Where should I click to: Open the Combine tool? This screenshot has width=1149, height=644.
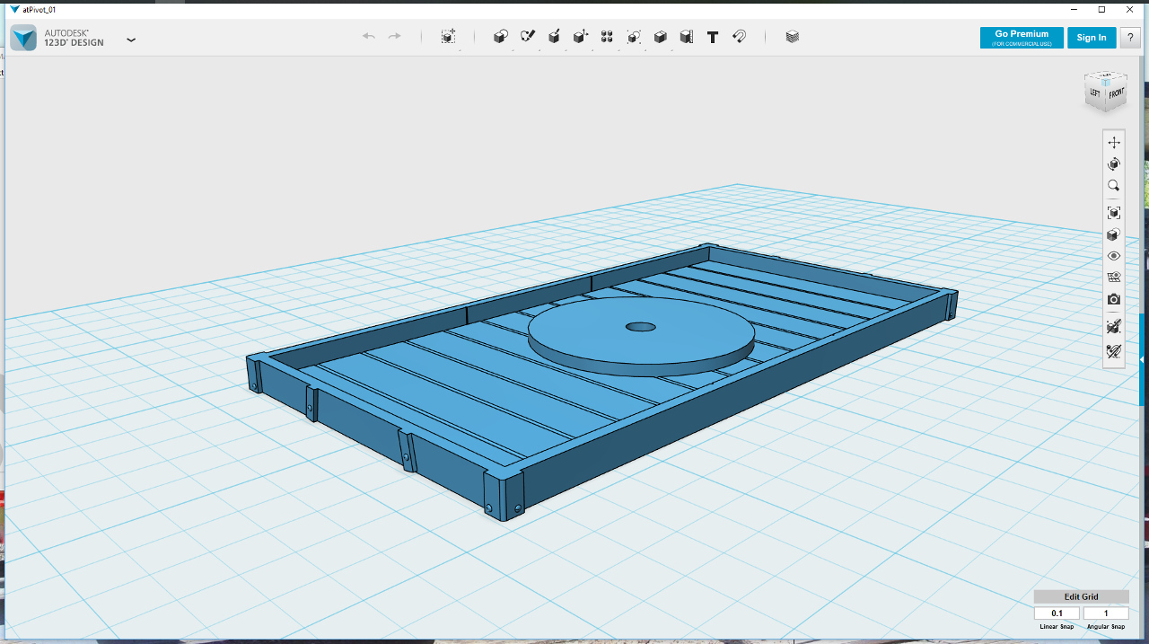tap(660, 37)
